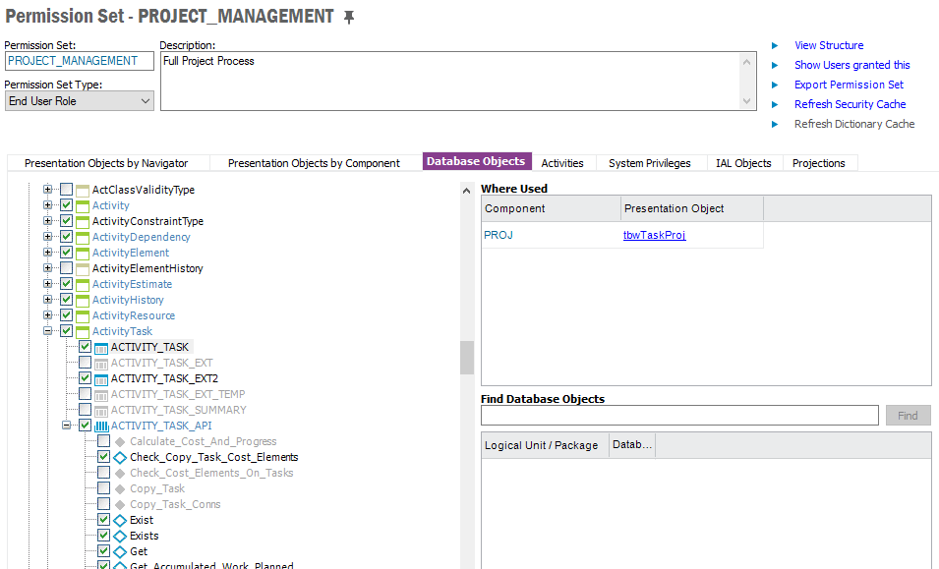Click the Export Permission Set link
This screenshot has width=939, height=569.
click(x=849, y=85)
